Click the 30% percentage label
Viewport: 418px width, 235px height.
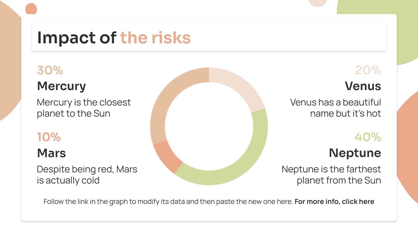coord(50,70)
